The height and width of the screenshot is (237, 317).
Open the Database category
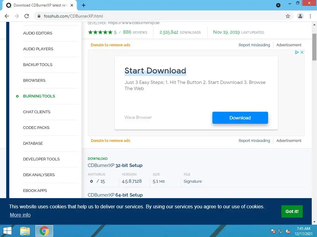click(33, 143)
